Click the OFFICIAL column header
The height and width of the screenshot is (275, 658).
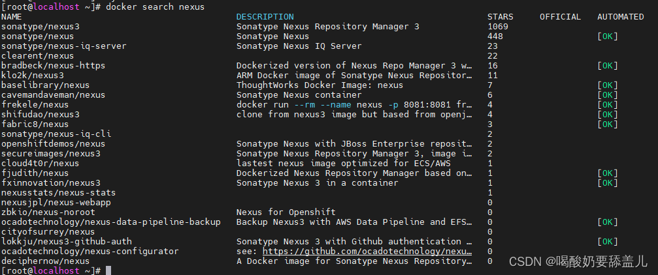pos(560,17)
